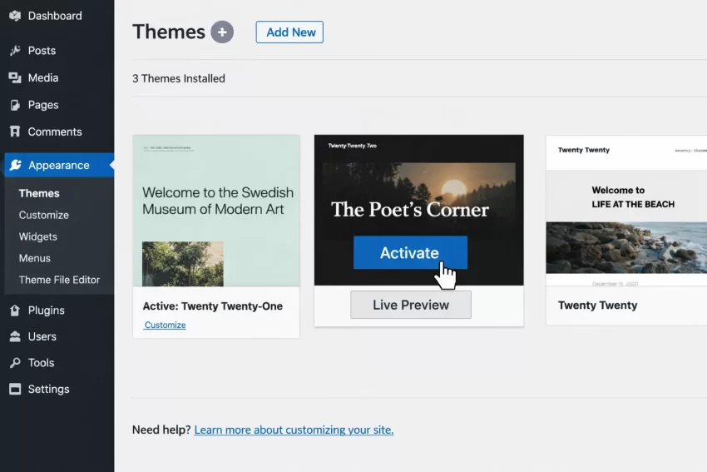707x472 pixels.
Task: Click the Users icon in sidebar
Action: 15,336
